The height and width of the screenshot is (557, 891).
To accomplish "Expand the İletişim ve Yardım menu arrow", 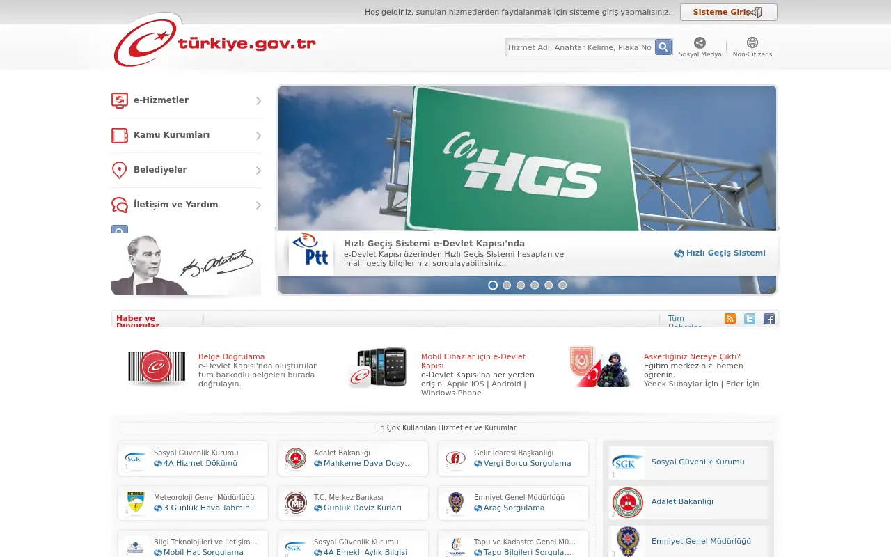I will click(258, 205).
